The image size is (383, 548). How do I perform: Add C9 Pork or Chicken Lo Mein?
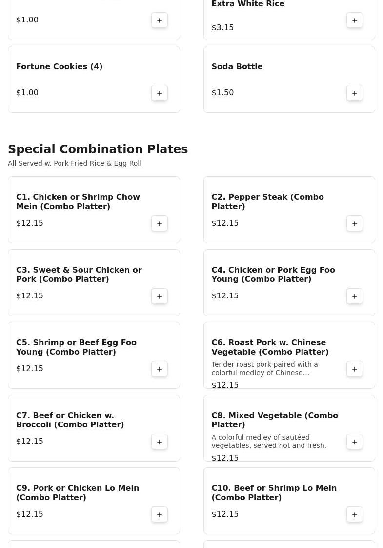(160, 514)
